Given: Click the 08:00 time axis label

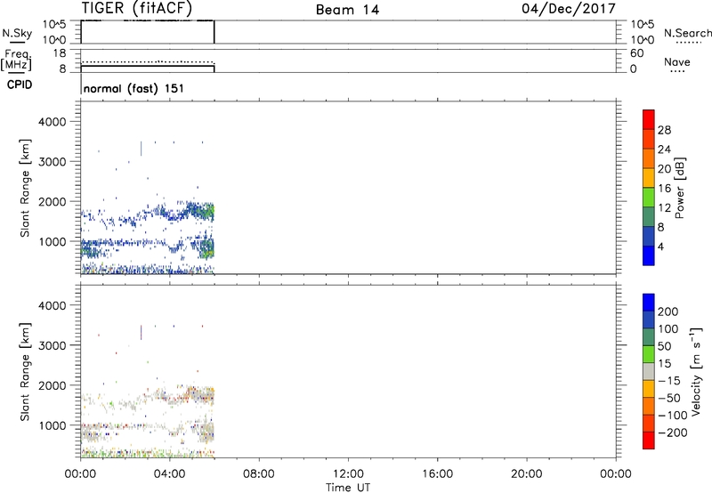Looking at the screenshot, I should tap(259, 474).
